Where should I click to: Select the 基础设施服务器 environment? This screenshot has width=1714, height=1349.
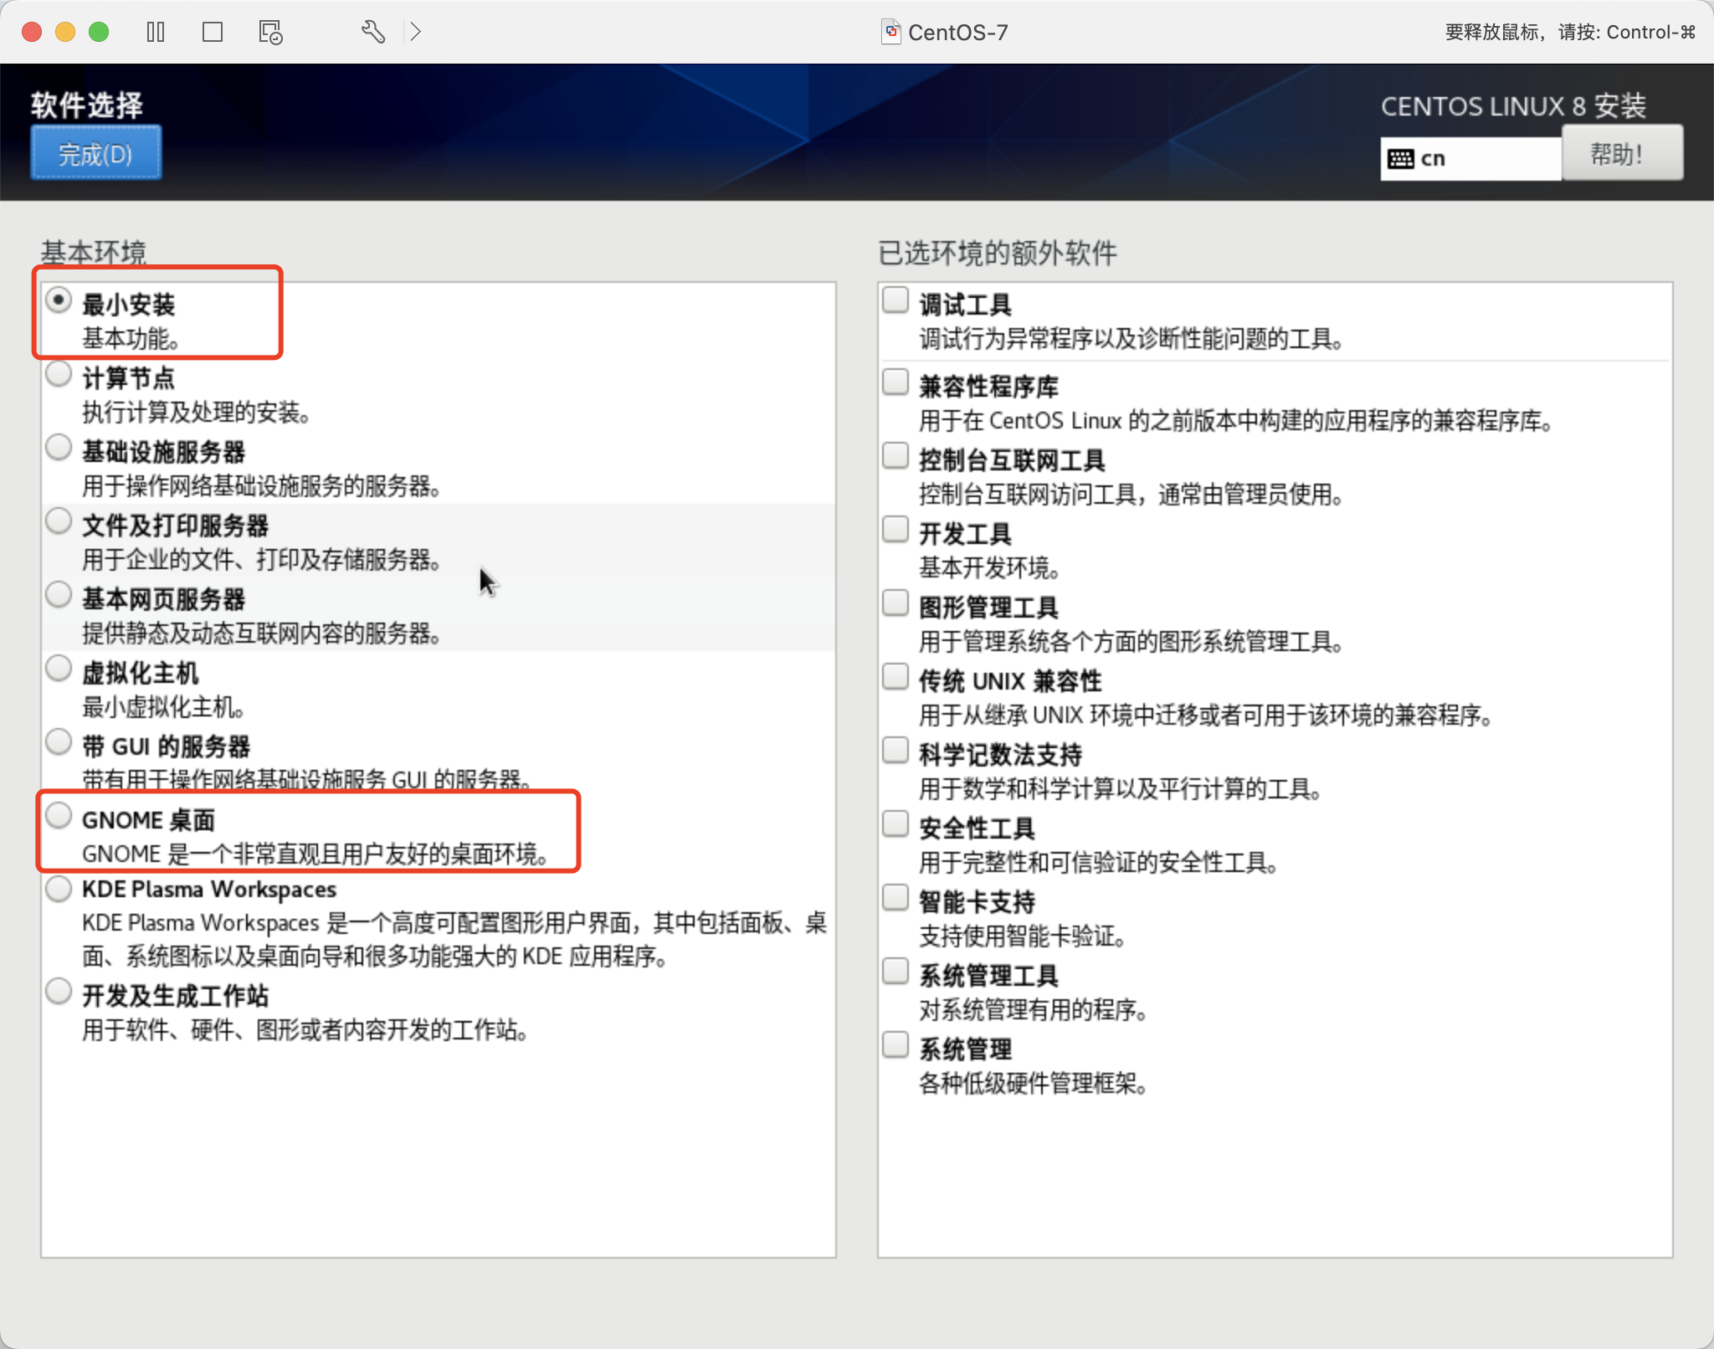point(59,448)
